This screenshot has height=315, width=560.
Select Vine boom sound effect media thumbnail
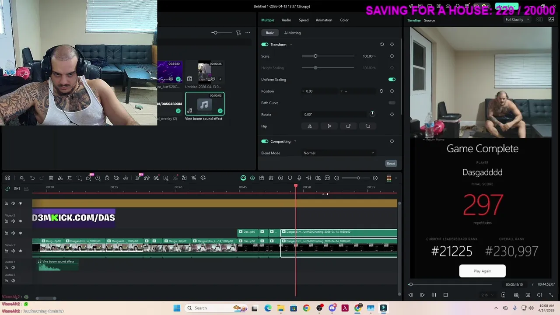(x=204, y=104)
